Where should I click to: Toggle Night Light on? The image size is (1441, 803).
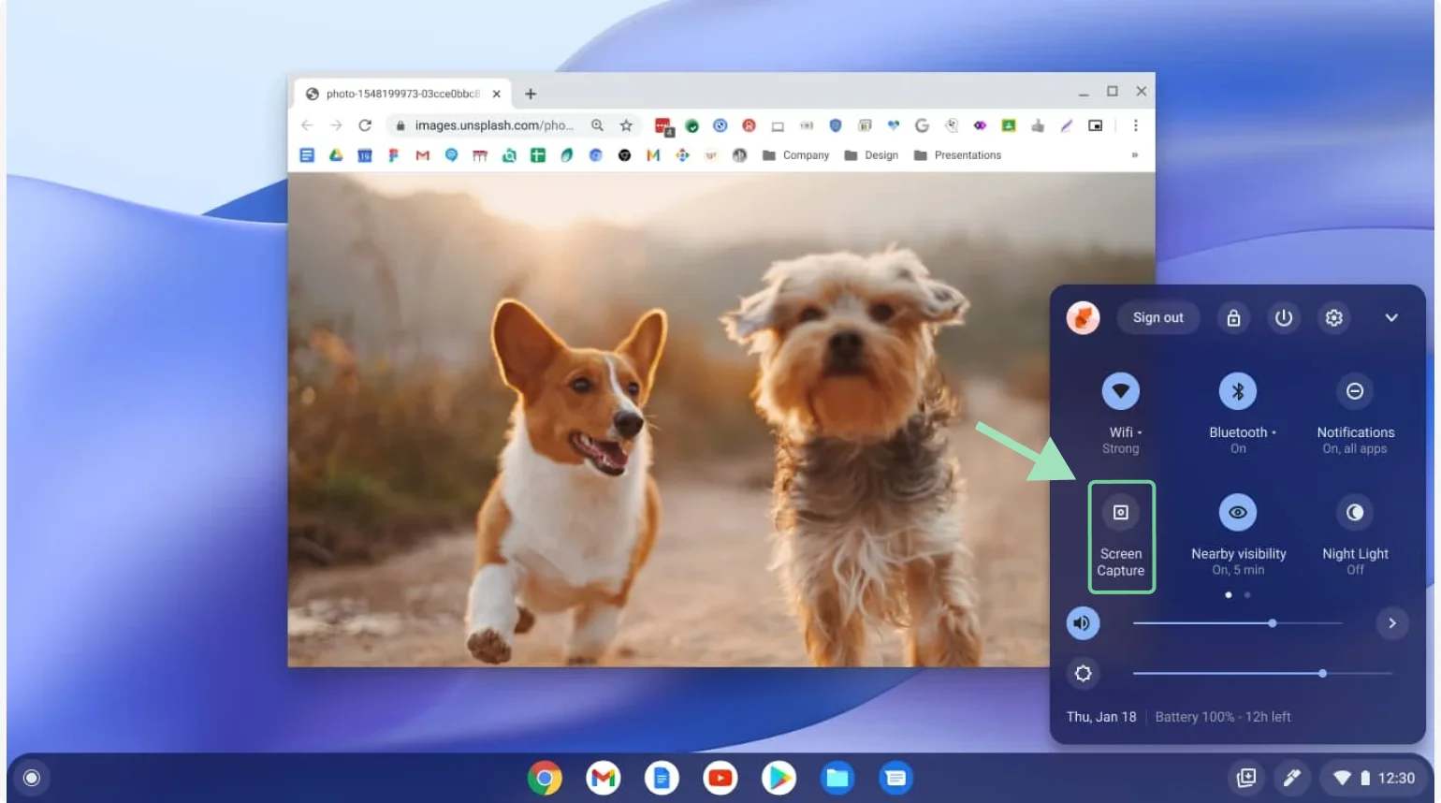point(1355,512)
